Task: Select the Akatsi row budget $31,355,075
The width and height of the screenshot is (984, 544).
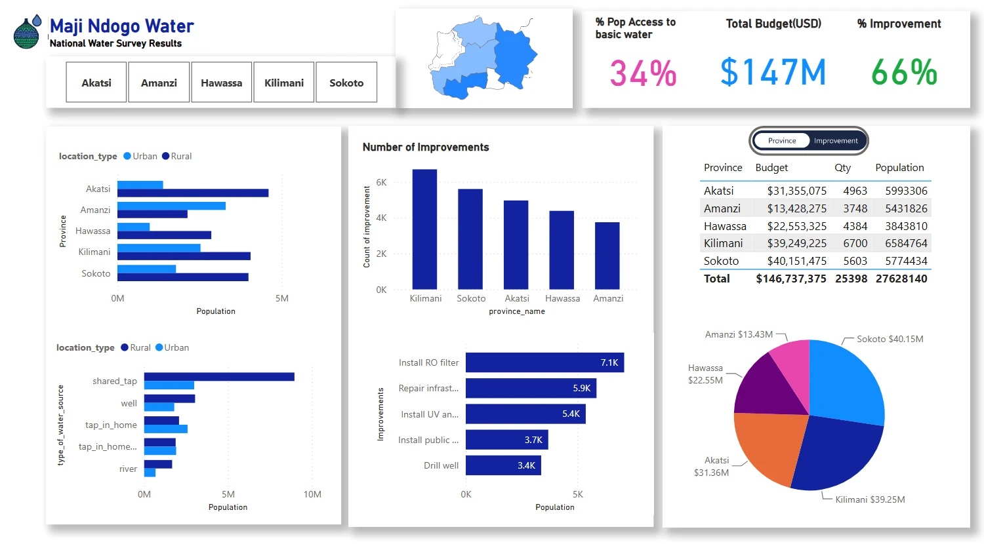Action: coord(796,191)
